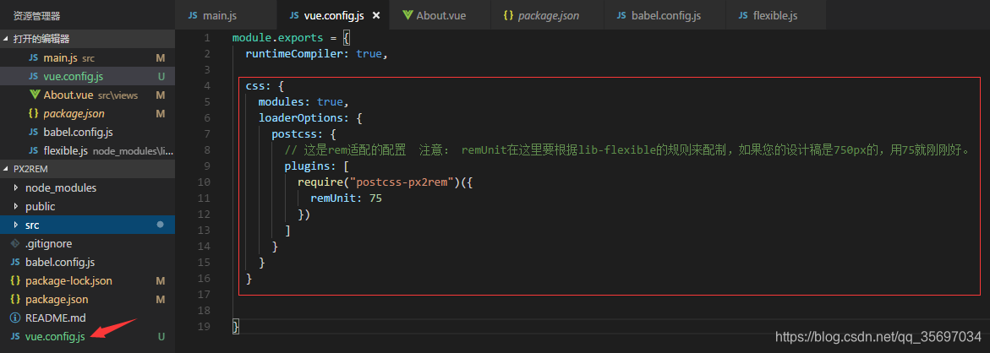Open package.json in project tree
This screenshot has width=990, height=353.
click(x=87, y=300)
